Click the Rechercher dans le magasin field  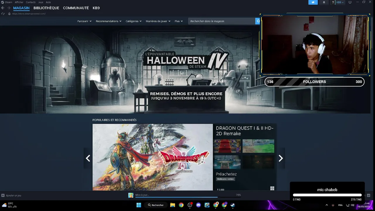click(222, 21)
